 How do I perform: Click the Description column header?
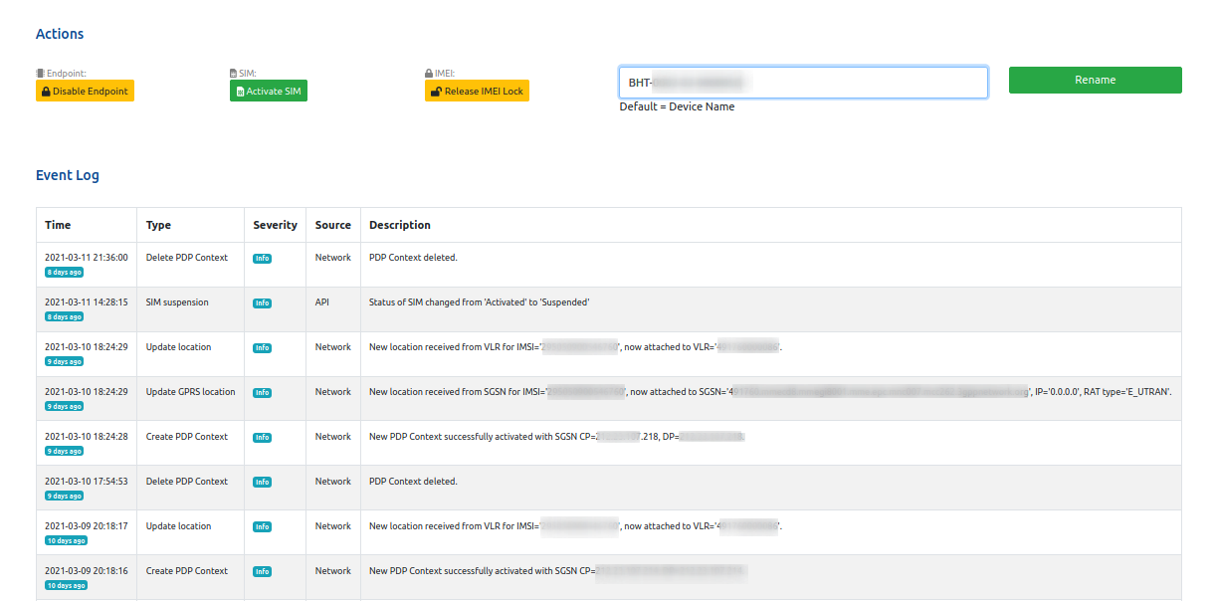(x=399, y=225)
